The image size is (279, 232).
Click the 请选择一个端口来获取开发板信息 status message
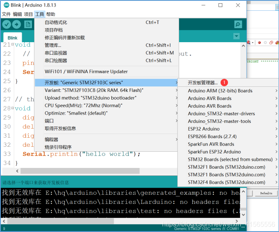click(36, 182)
